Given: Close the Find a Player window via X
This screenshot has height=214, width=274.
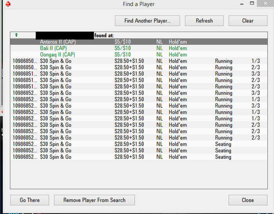Looking at the screenshot, I should click(265, 3).
